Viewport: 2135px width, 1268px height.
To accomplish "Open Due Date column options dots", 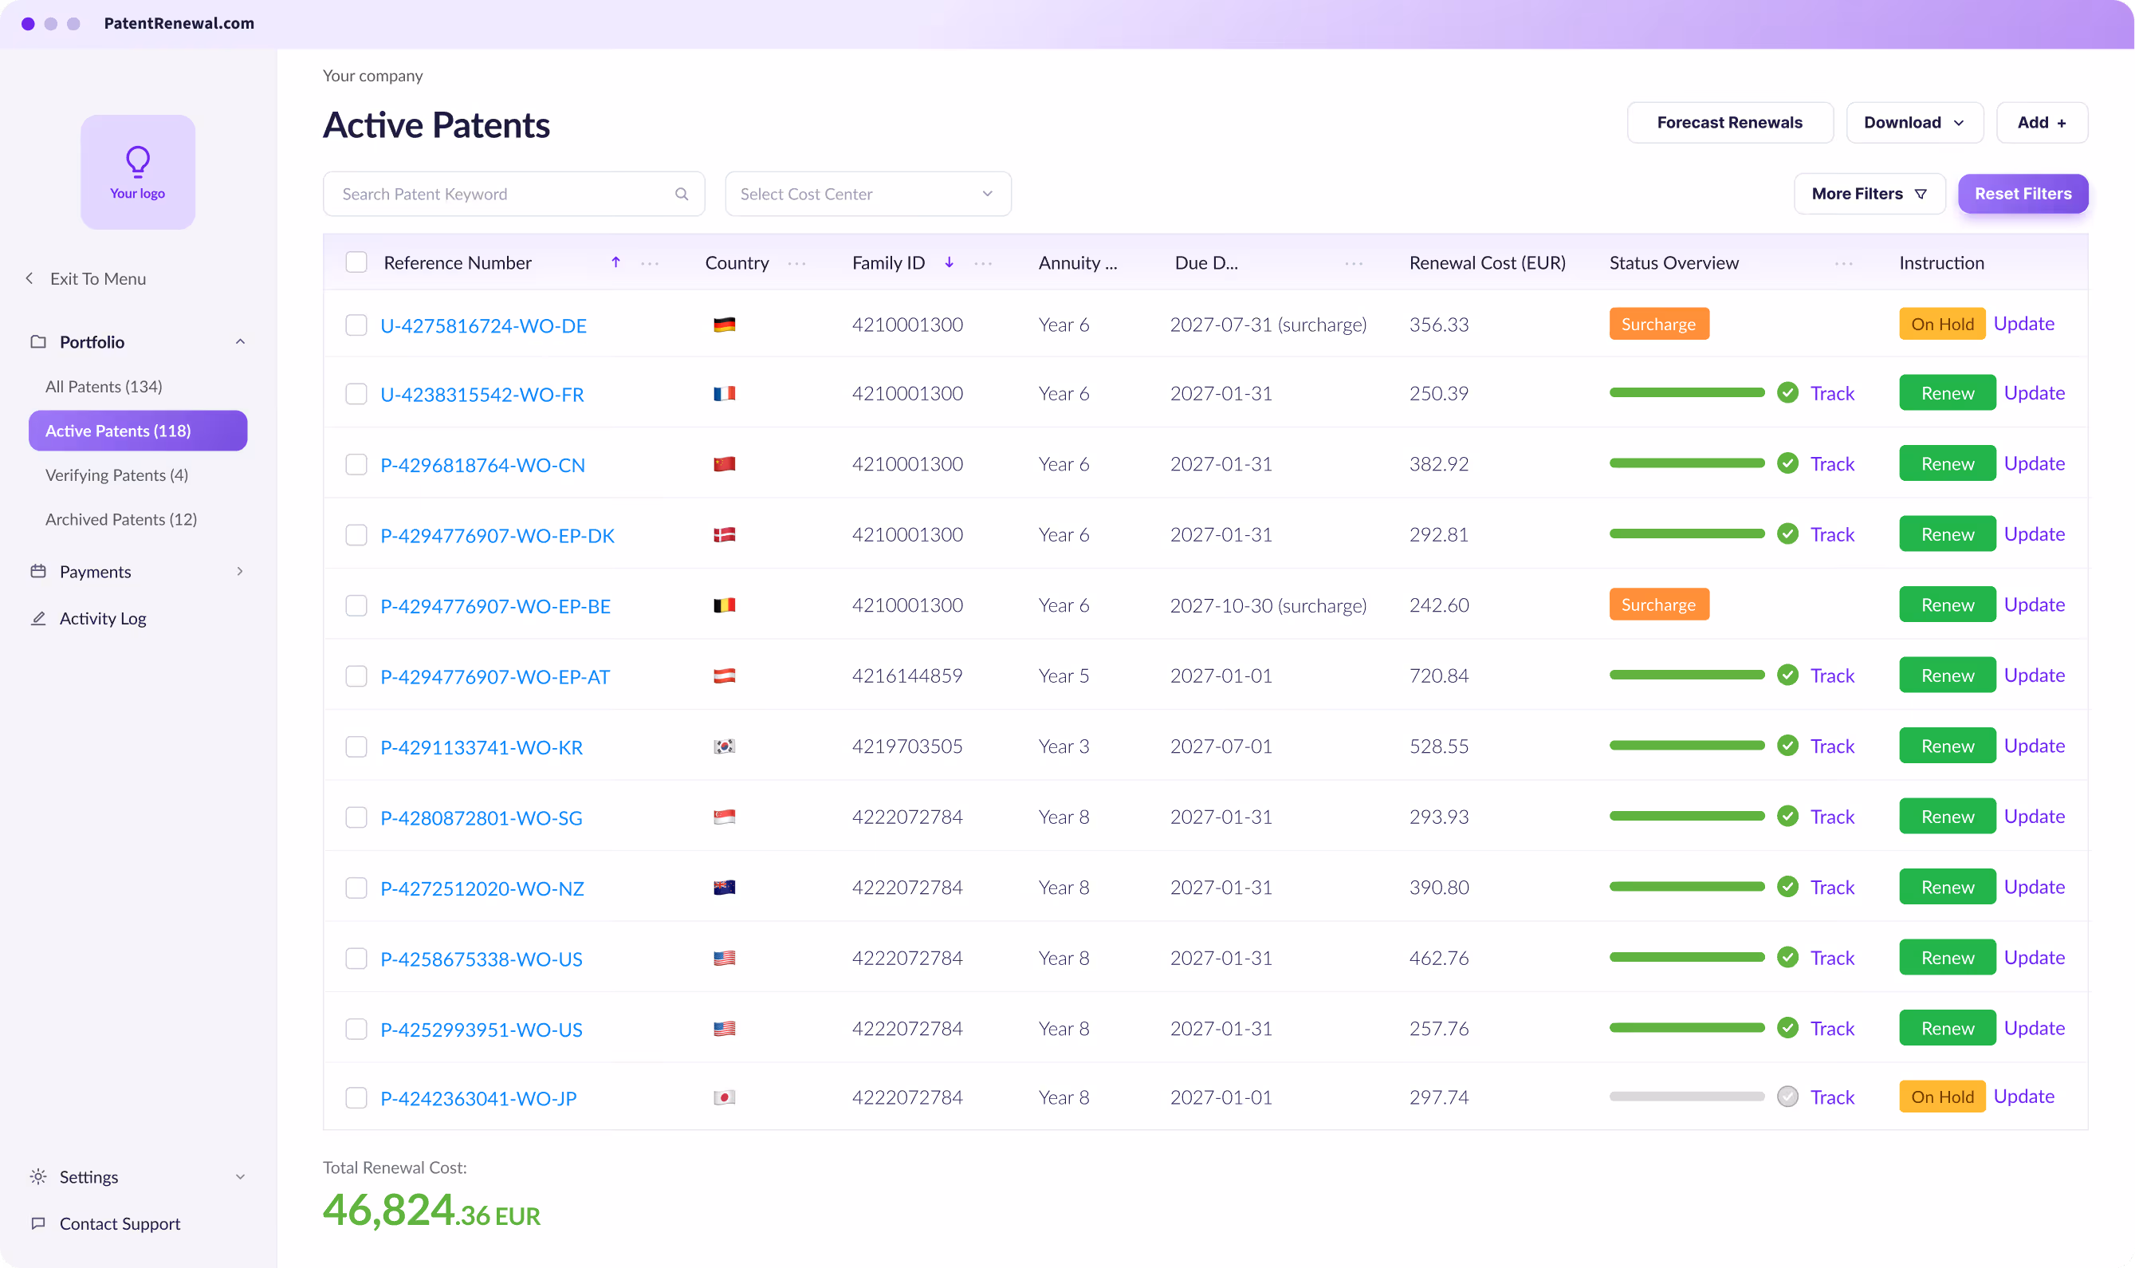I will [x=1354, y=263].
